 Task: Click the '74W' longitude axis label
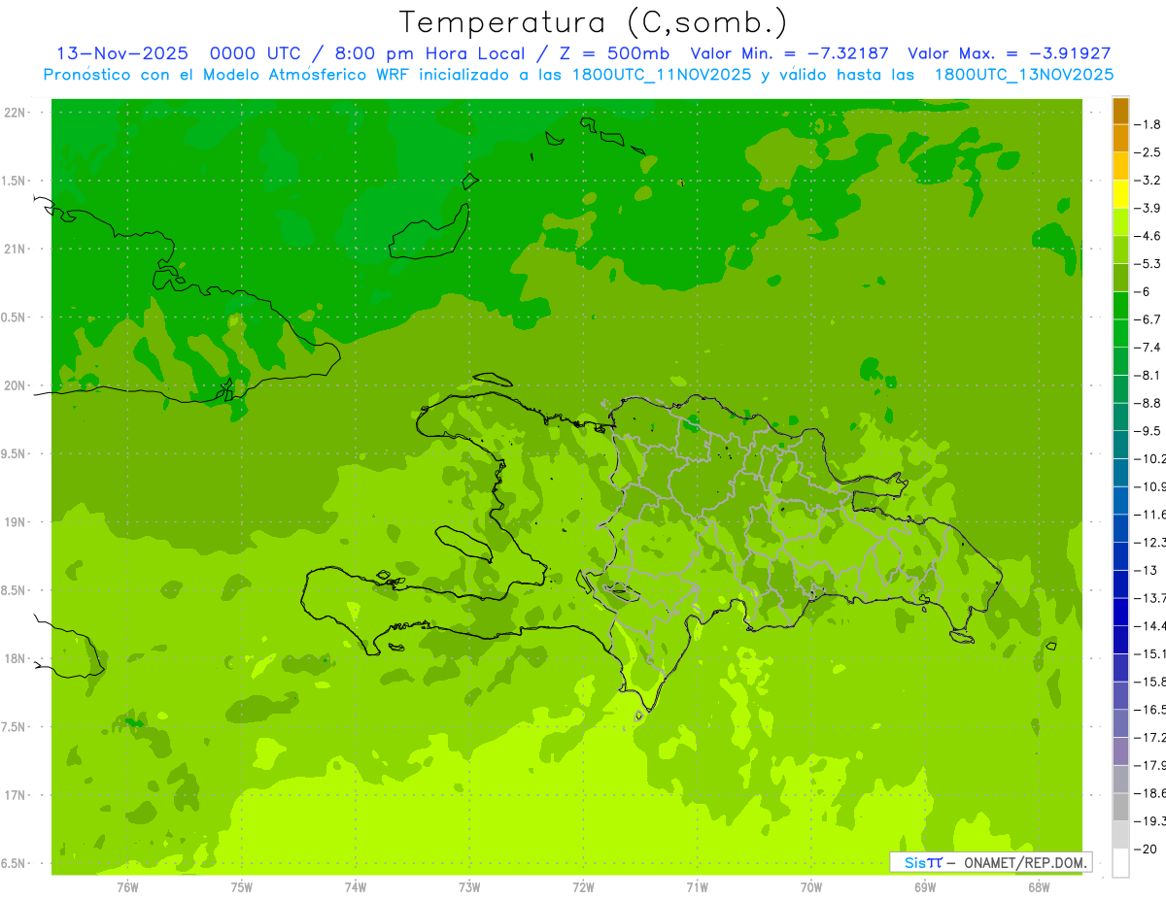tap(356, 887)
